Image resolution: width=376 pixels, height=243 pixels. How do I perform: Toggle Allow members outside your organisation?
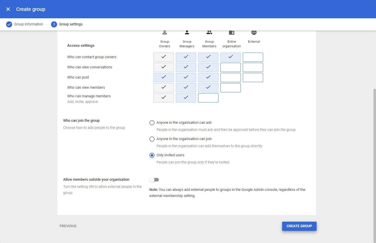(154, 180)
